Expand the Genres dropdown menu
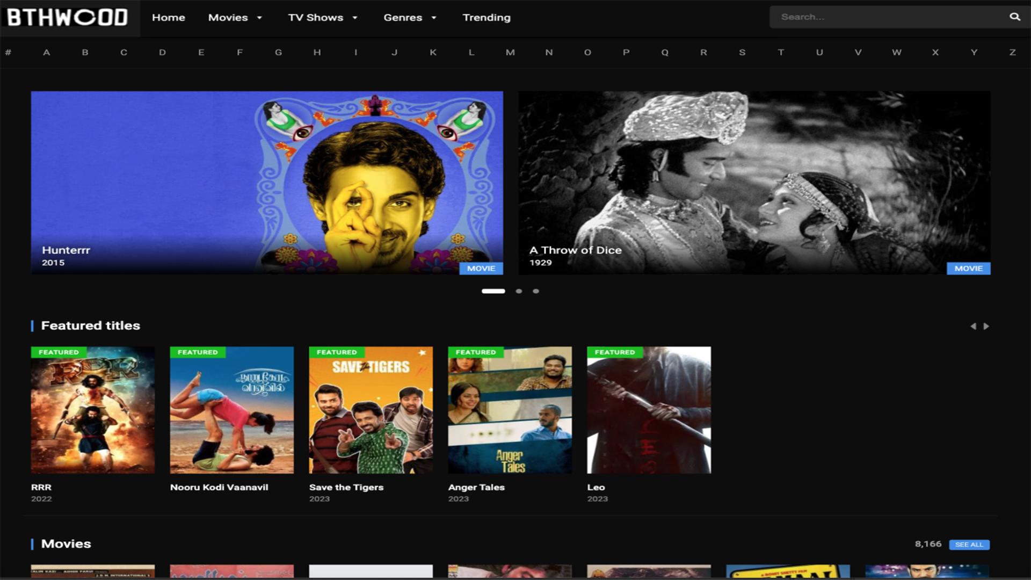Viewport: 1031px width, 580px height. pos(410,17)
